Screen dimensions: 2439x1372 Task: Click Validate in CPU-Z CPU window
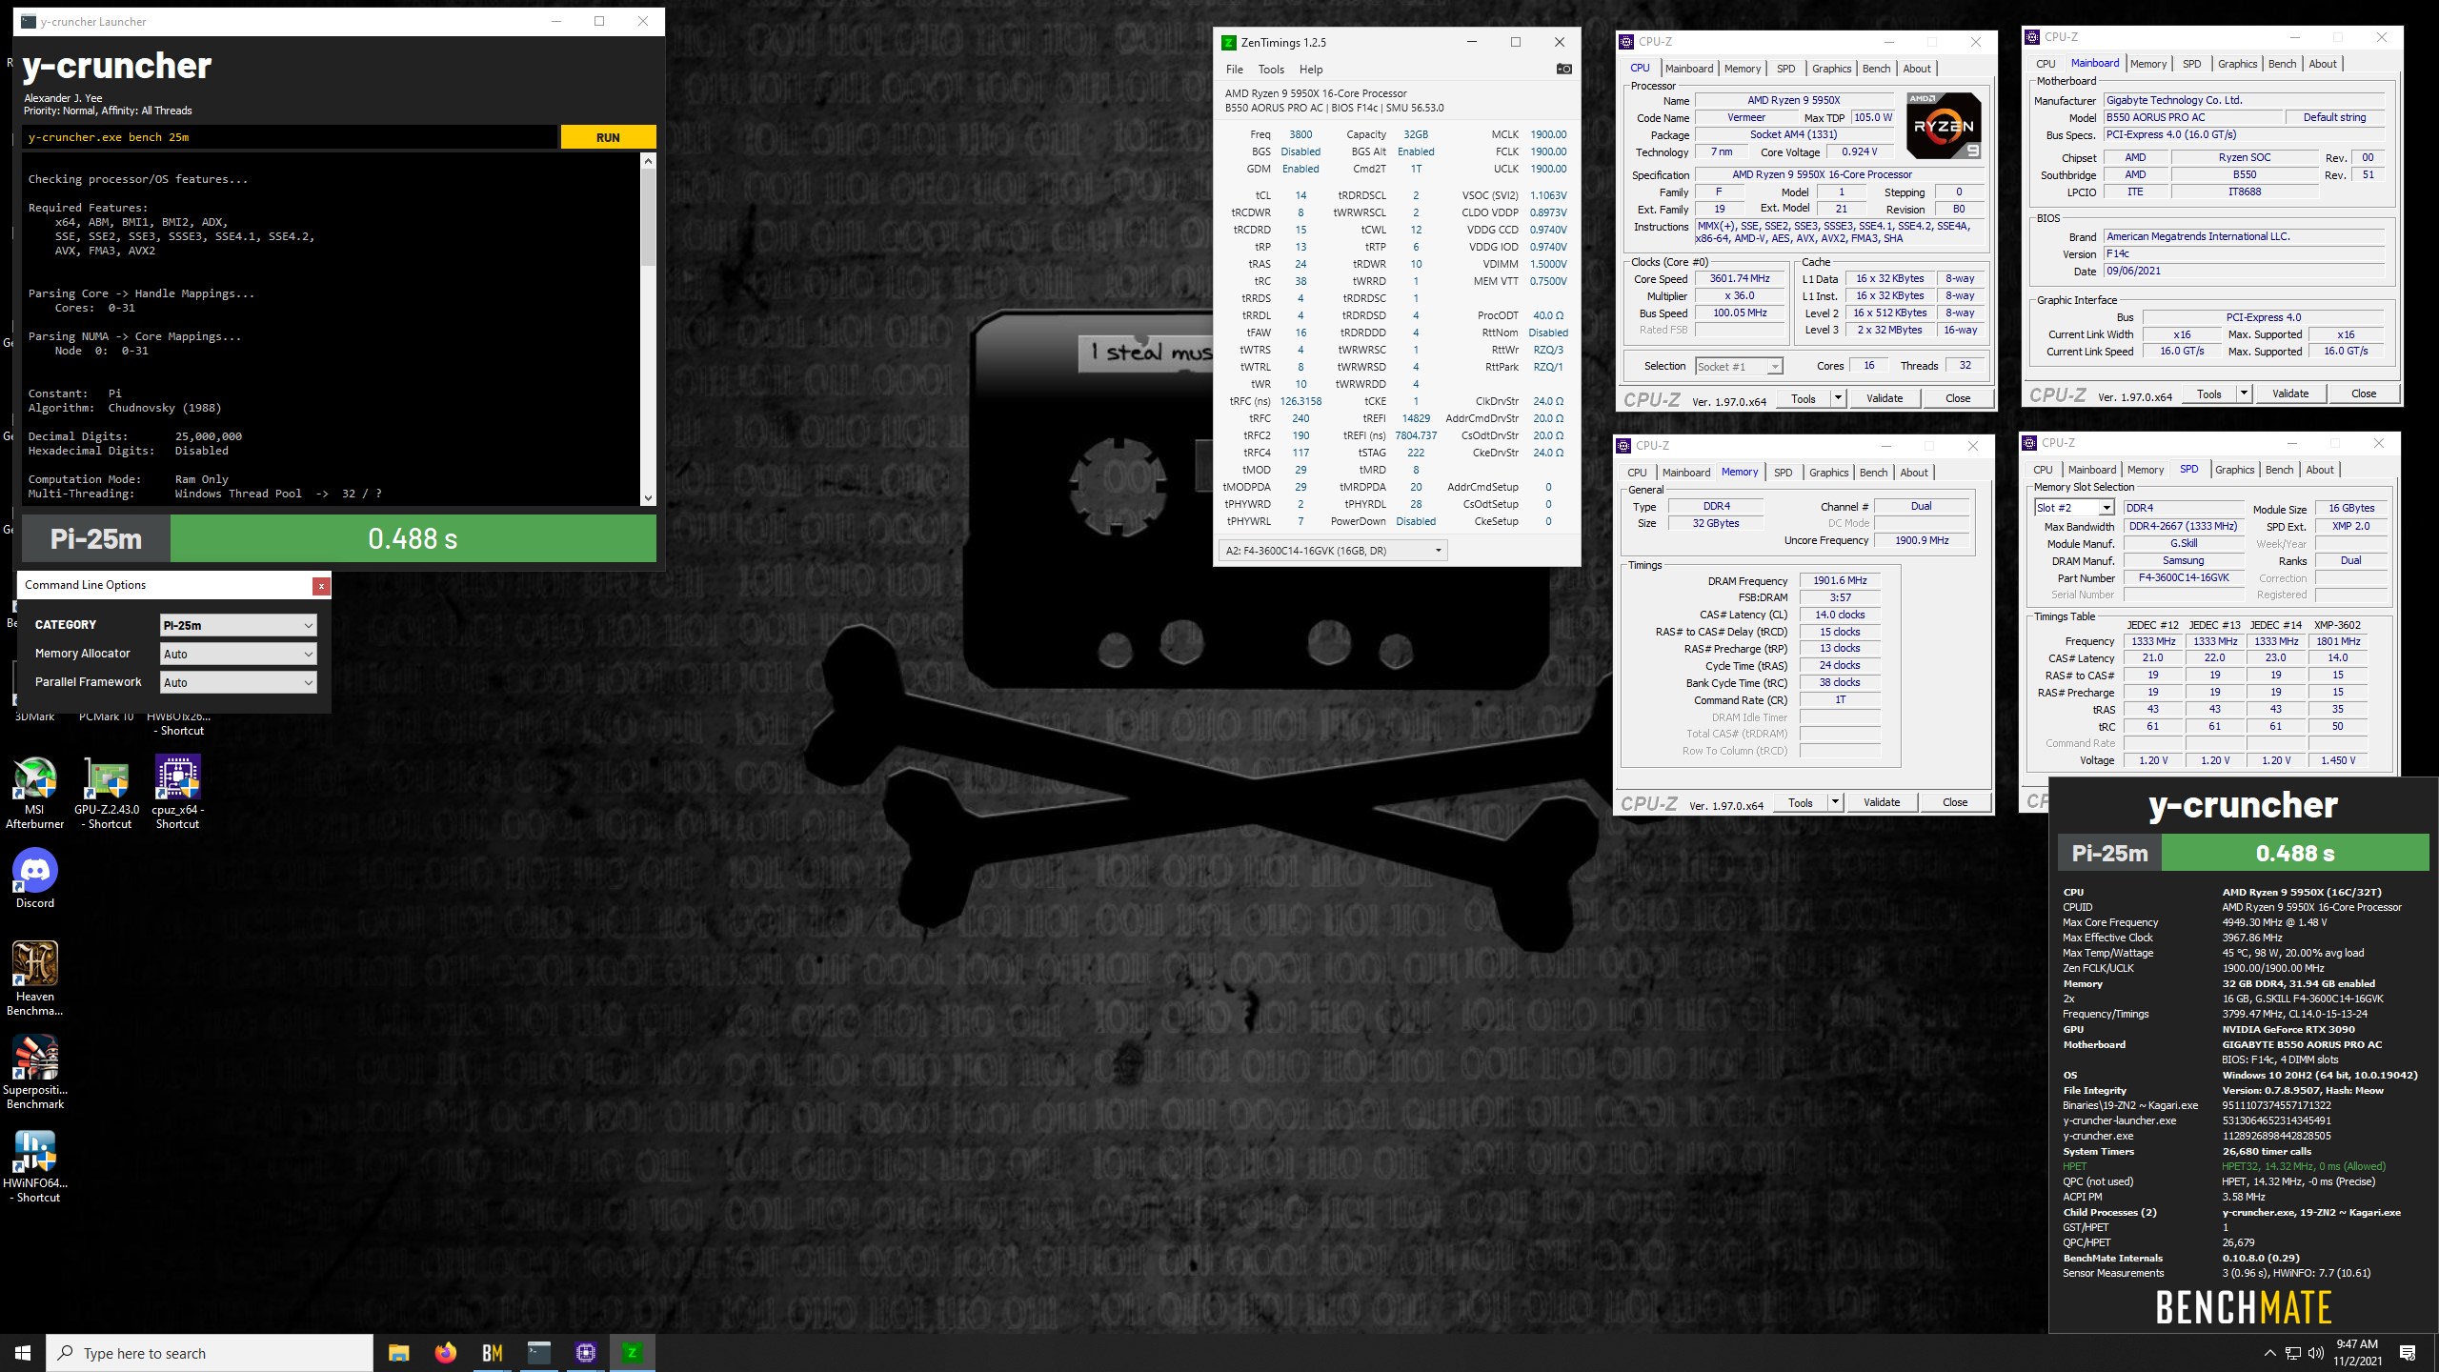[1884, 398]
